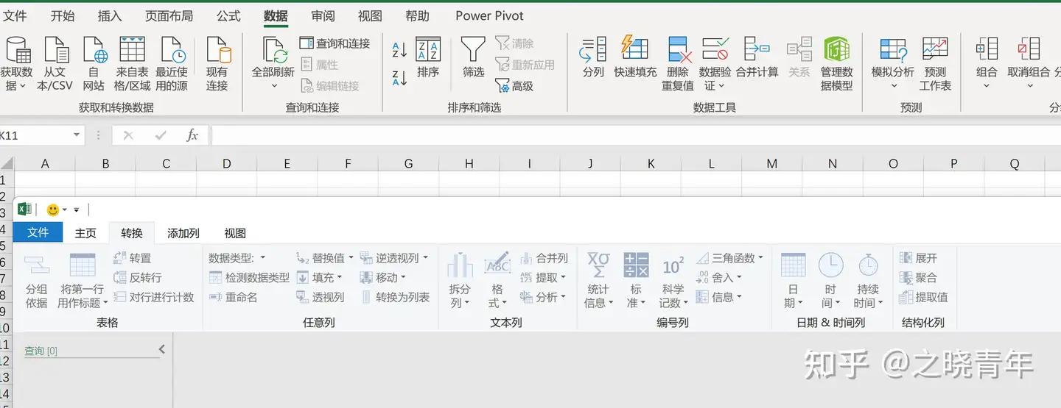Click the select-all corner of the sheet
The image size is (1061, 408).
[x=7, y=164]
